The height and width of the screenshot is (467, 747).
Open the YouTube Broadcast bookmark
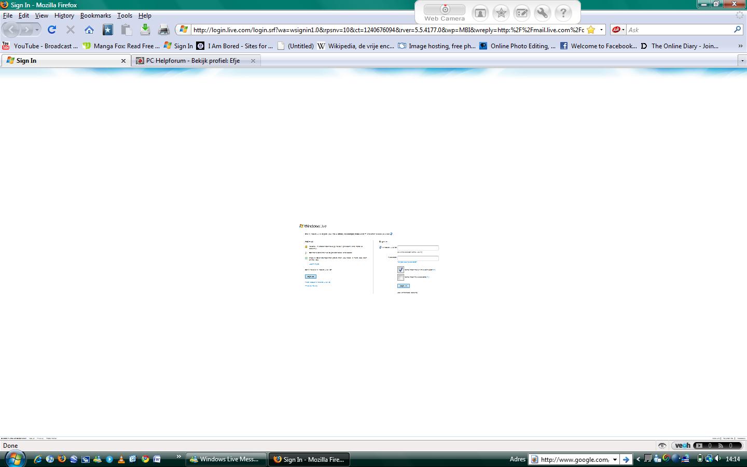[40, 46]
